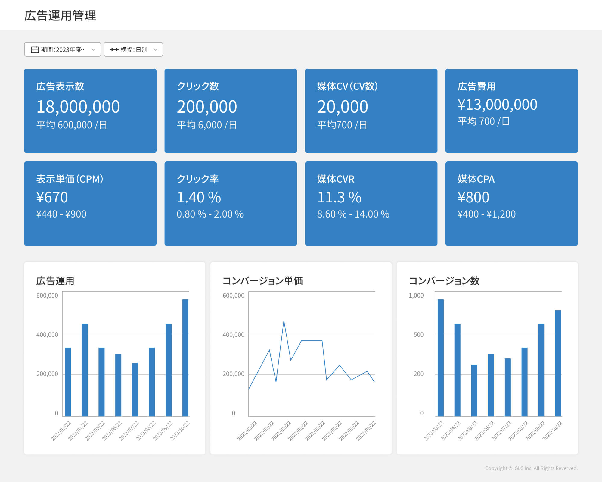Select the 媒体CV(CV数) card
This screenshot has width=602, height=482.
coord(371,111)
